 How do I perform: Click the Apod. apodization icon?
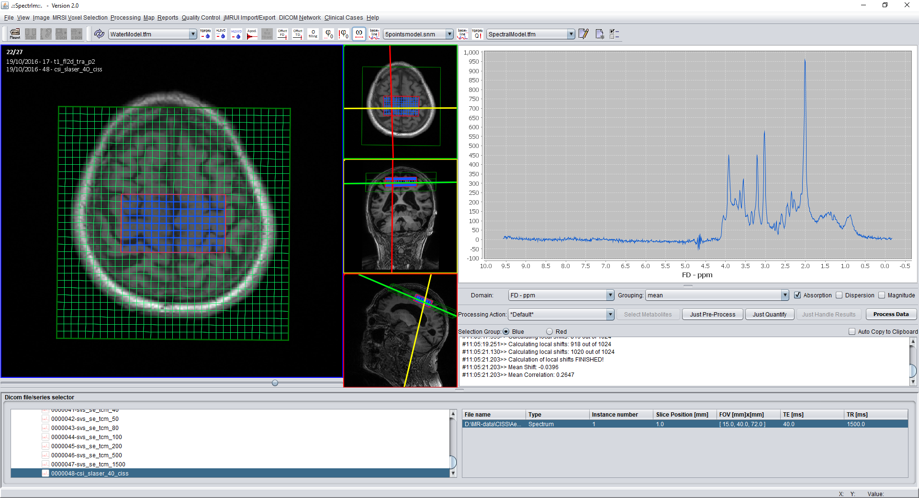pos(252,34)
